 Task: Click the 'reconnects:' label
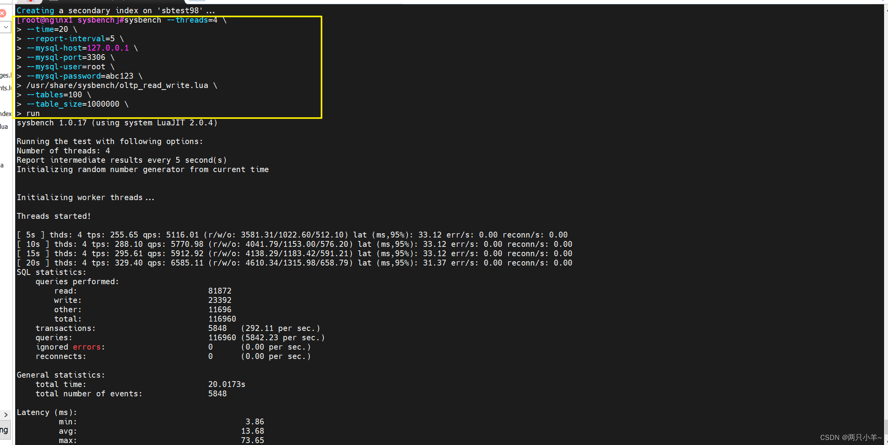pyautogui.click(x=61, y=356)
